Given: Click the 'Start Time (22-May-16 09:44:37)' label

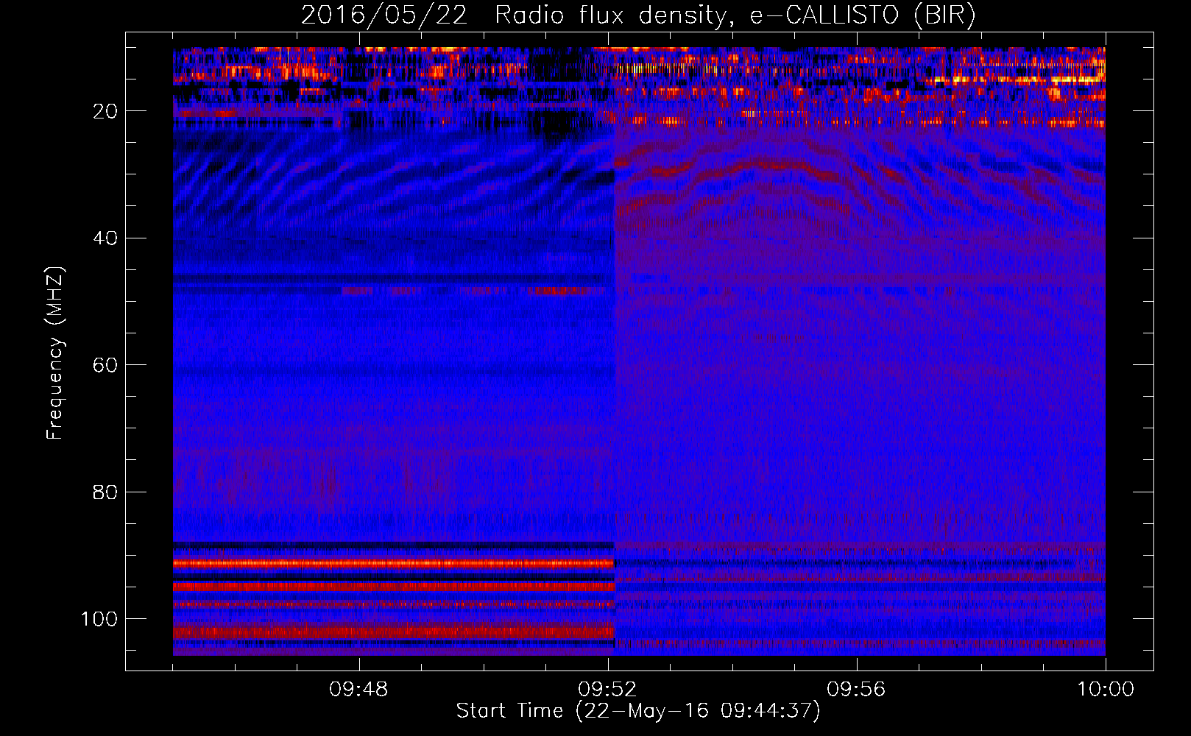Looking at the screenshot, I should coord(638,711).
